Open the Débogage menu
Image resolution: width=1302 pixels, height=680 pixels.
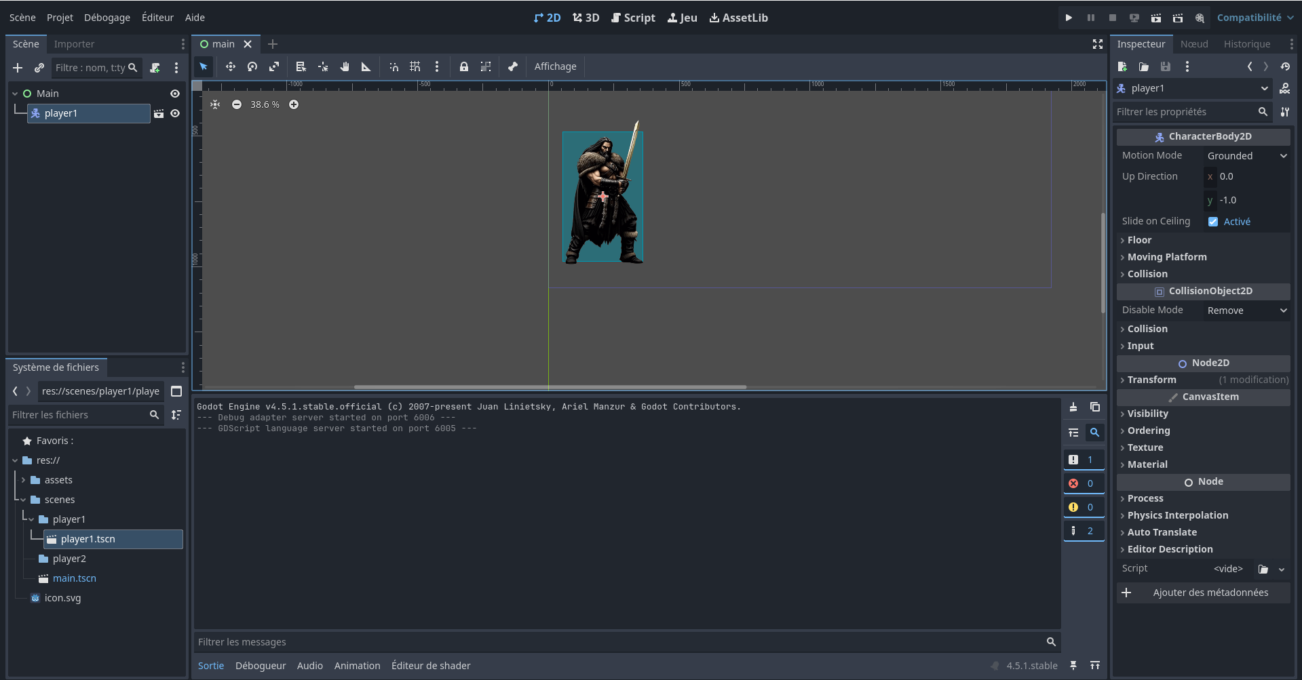tap(107, 18)
